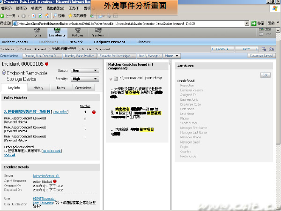The width and height of the screenshot is (281, 211).
Task: Open the Network submenu
Action: 76,42
